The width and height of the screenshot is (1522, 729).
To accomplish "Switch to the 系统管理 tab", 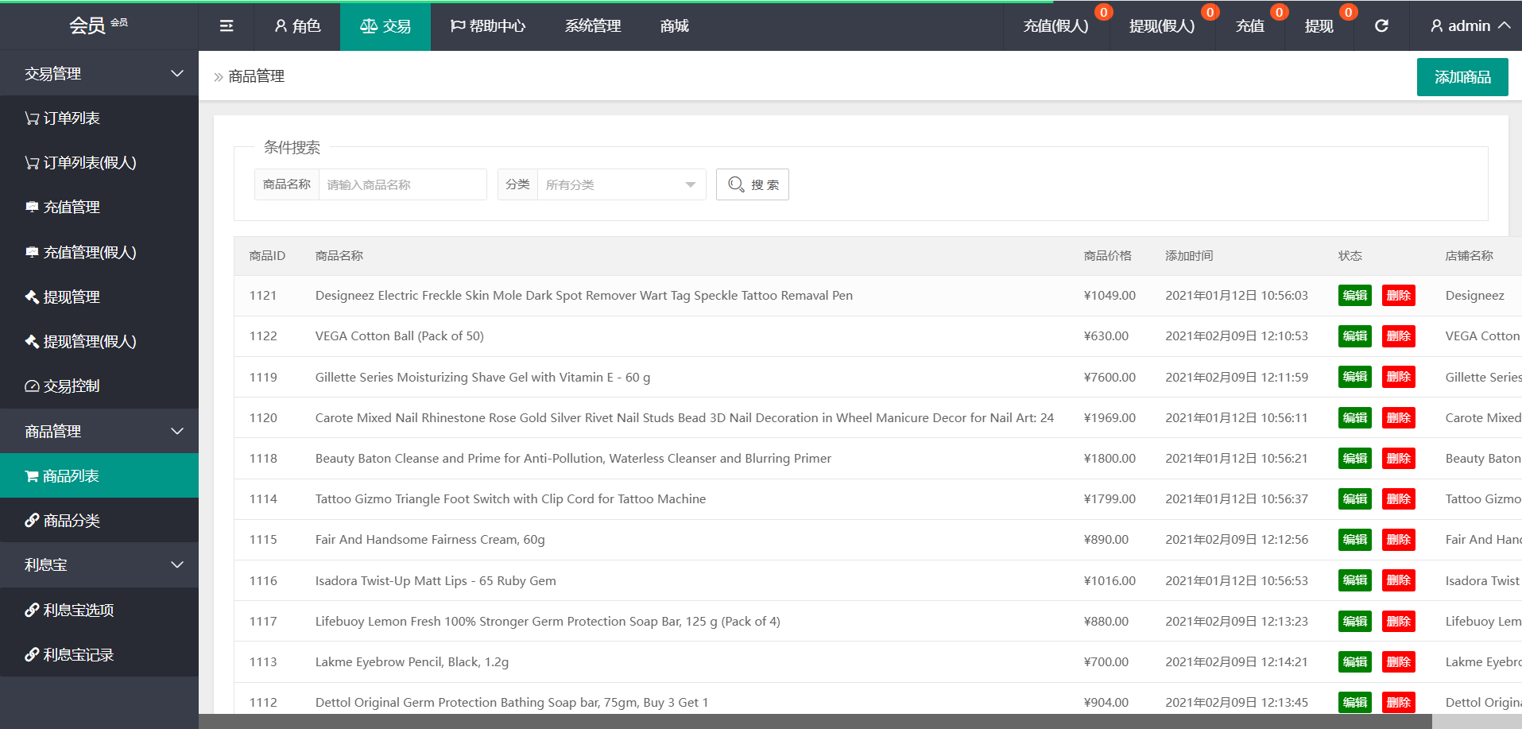I will 593,26.
